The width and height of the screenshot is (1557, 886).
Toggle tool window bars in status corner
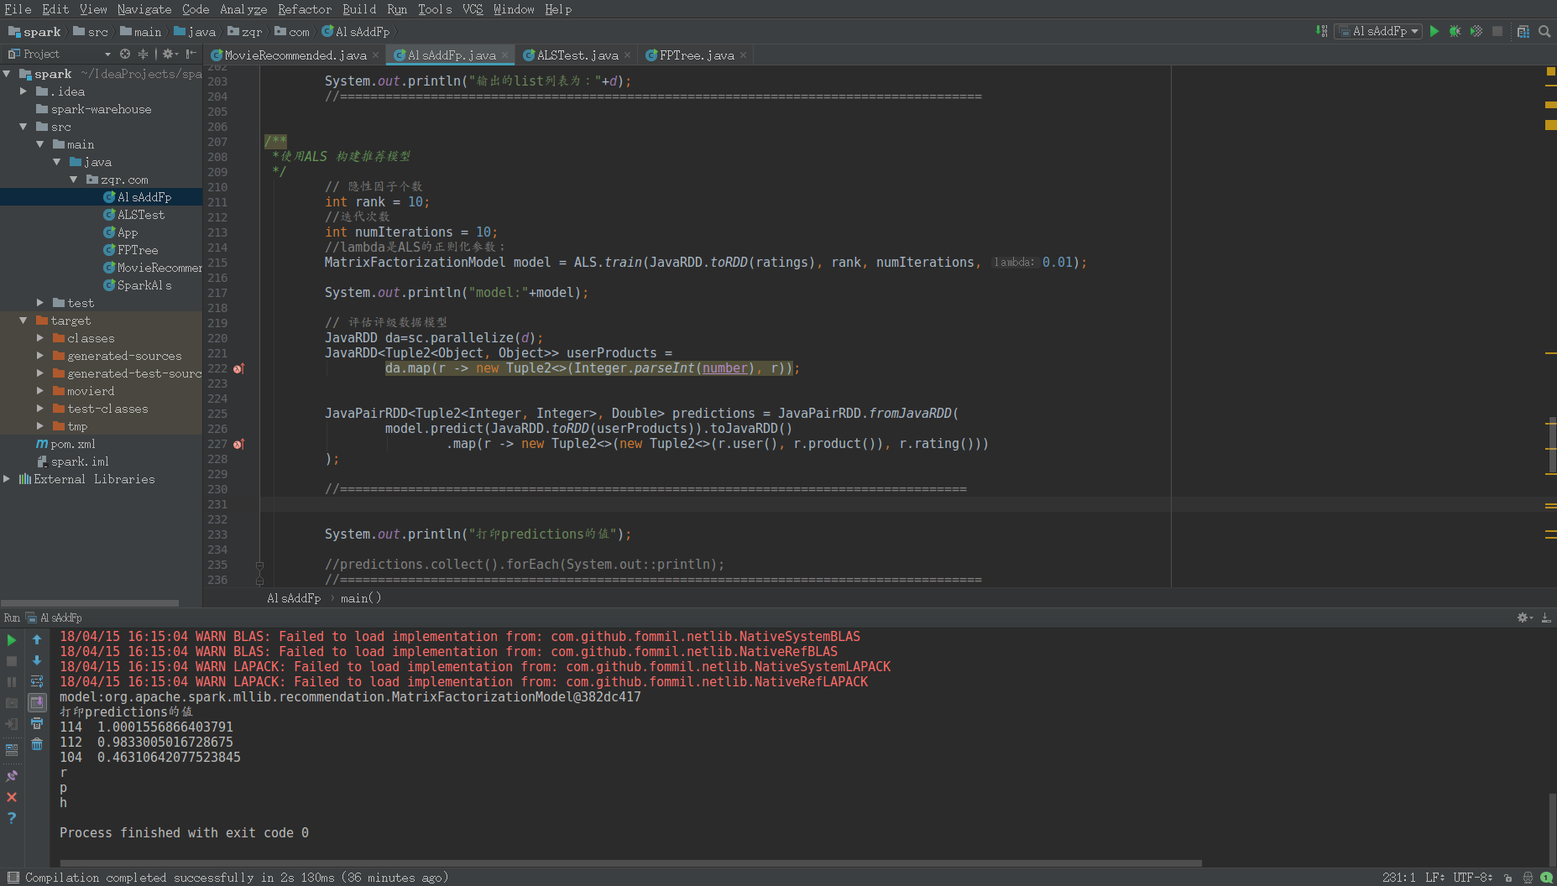(13, 878)
